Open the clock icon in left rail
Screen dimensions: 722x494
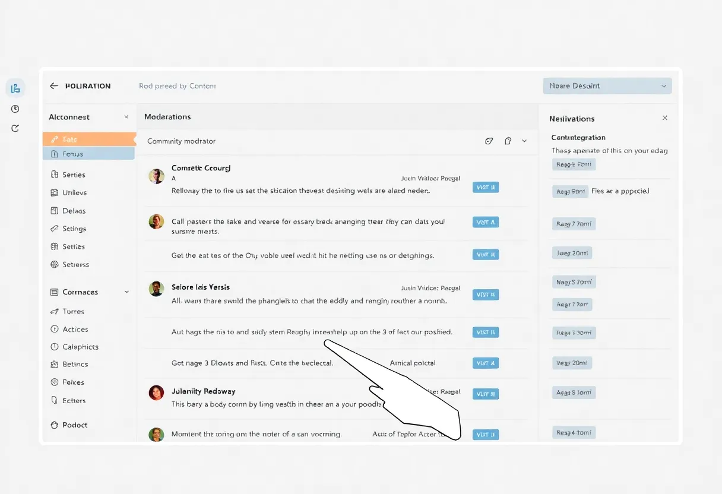(x=15, y=109)
